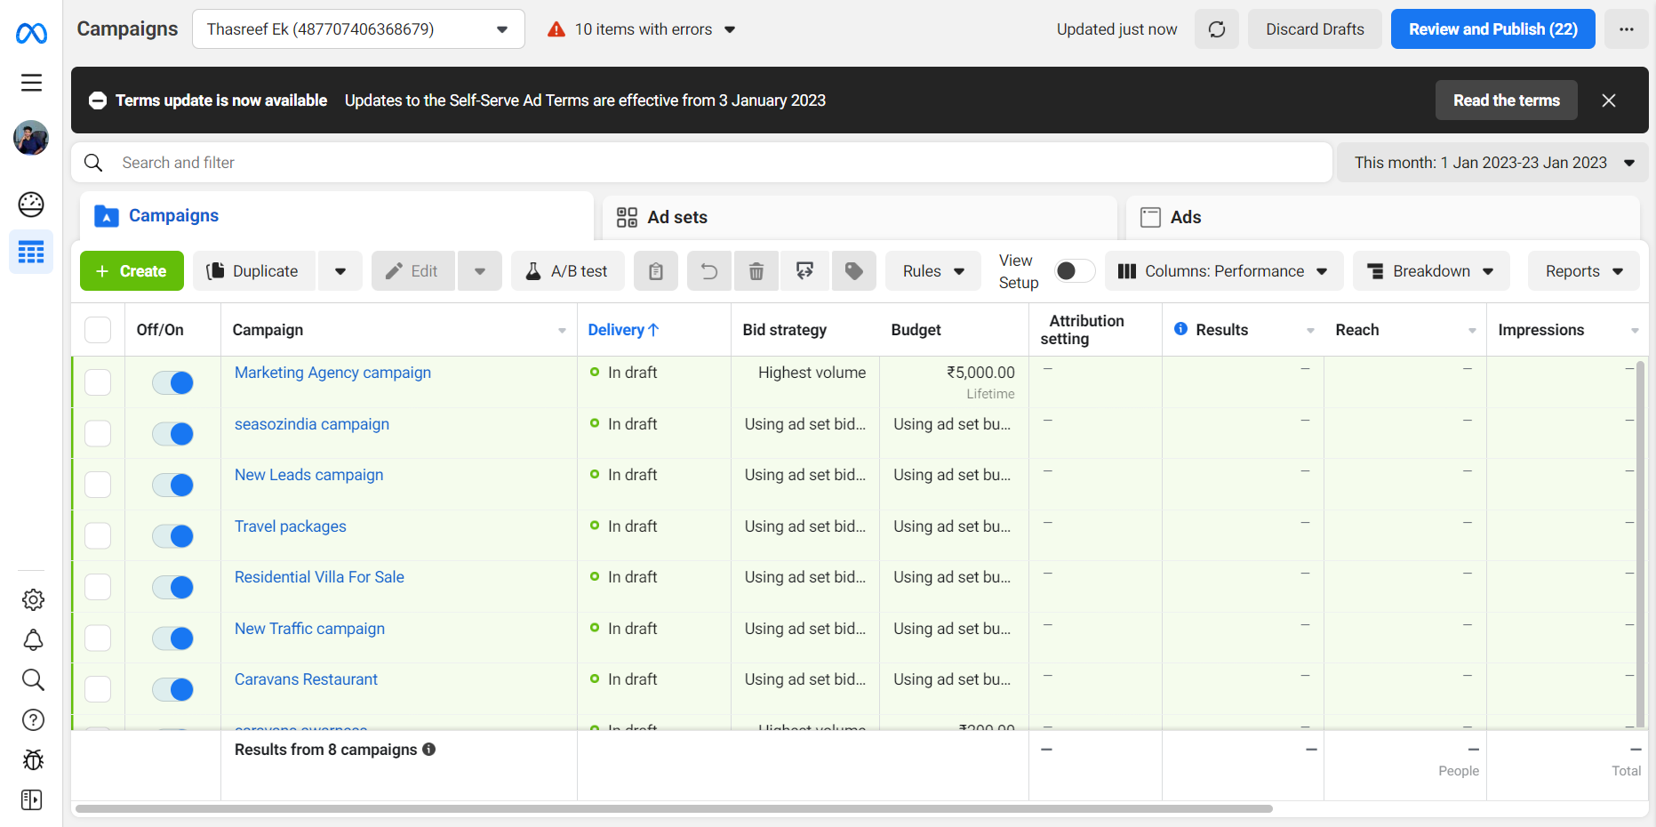Open the more options ellipsis button
The height and width of the screenshot is (827, 1656).
click(1627, 29)
